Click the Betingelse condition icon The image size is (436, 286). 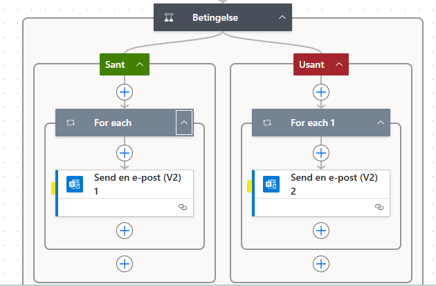(x=168, y=17)
